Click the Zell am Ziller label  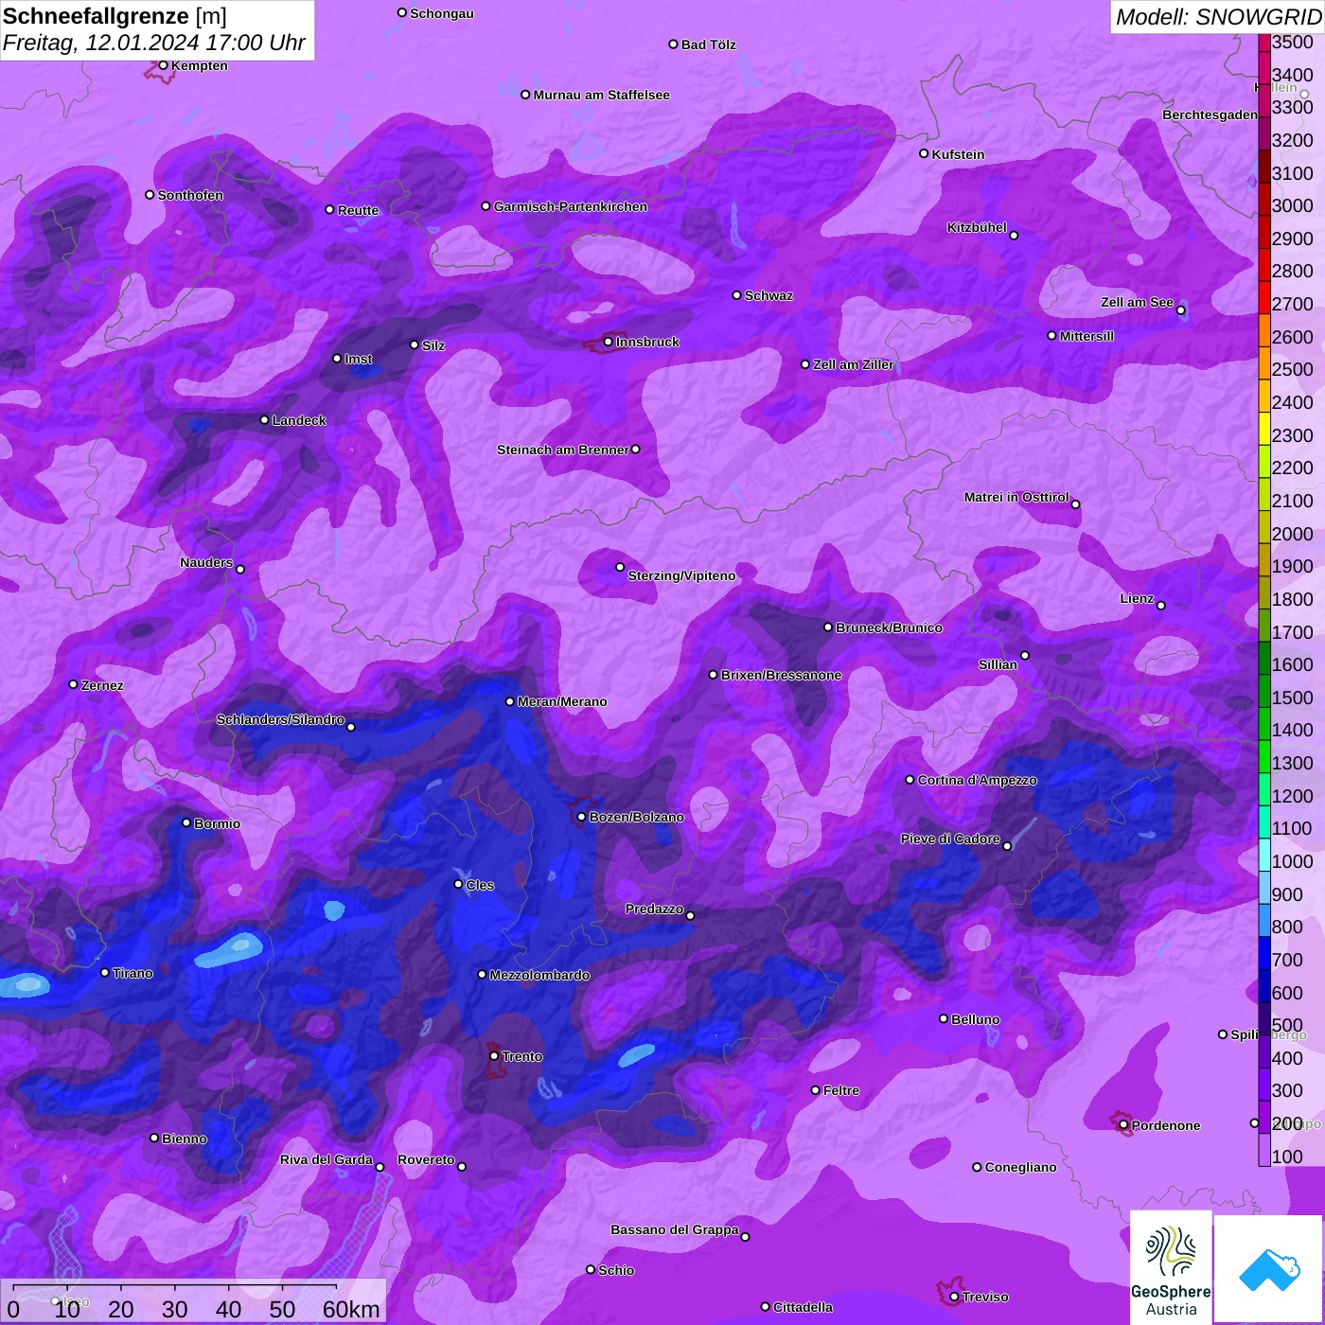(854, 364)
